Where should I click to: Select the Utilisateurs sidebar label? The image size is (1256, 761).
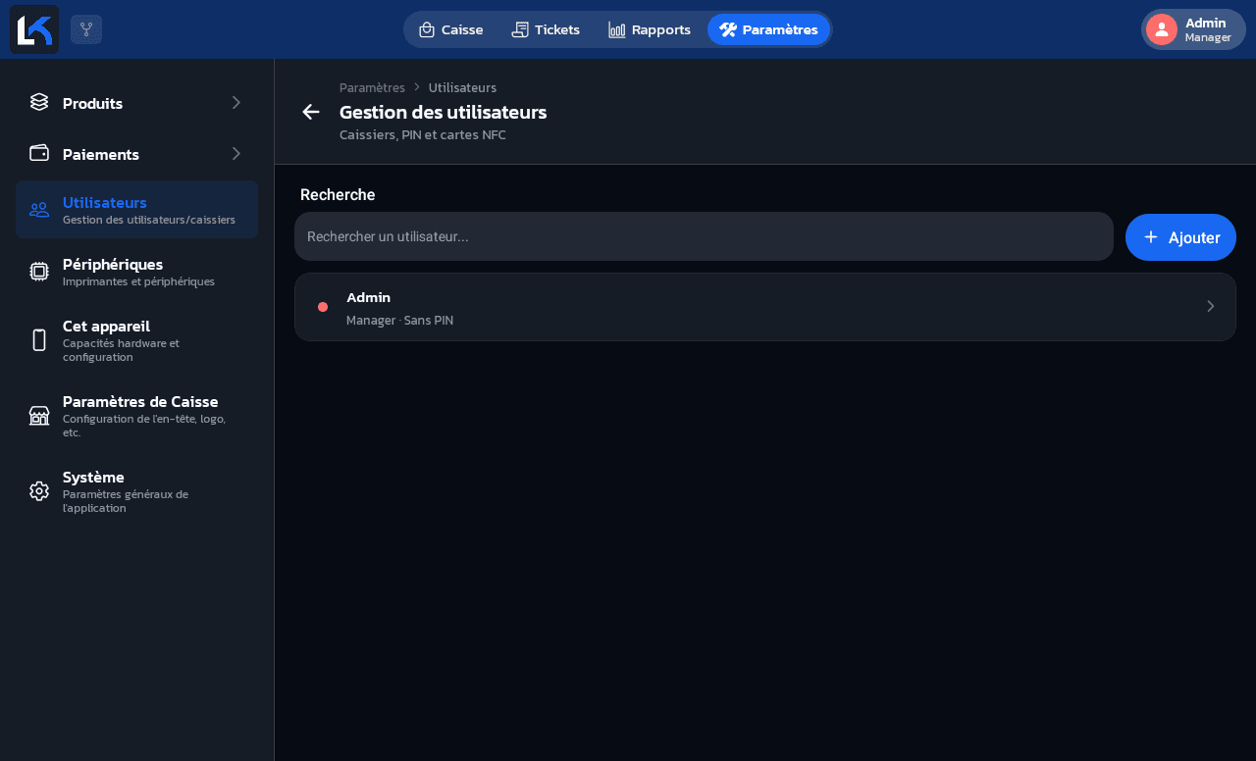click(x=105, y=202)
